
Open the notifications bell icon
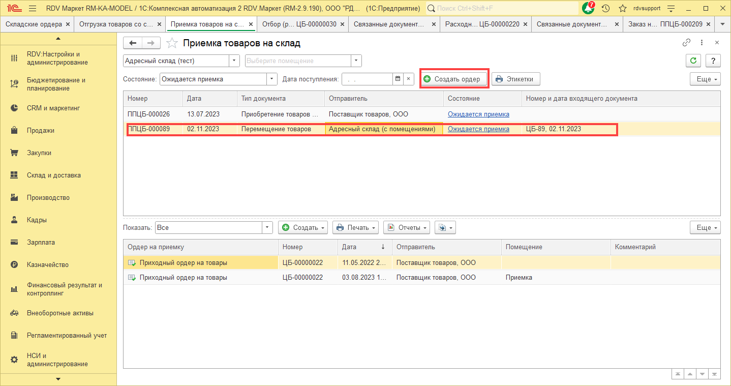(x=588, y=9)
